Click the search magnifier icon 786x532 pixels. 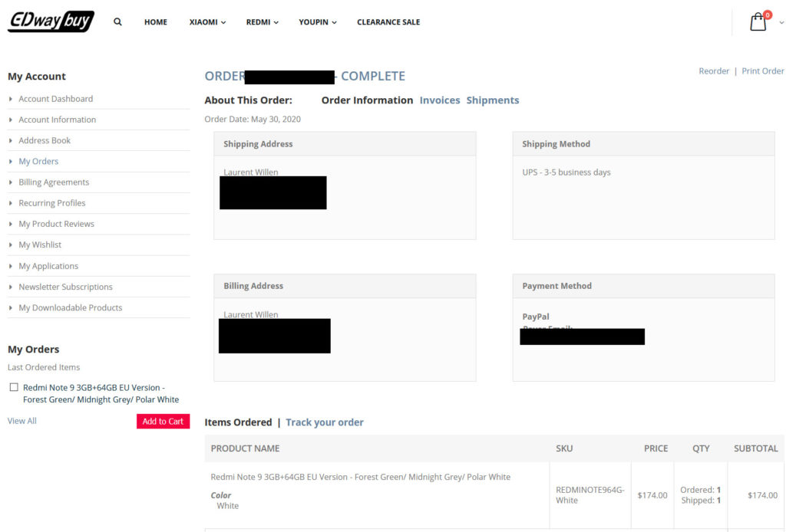click(x=117, y=21)
